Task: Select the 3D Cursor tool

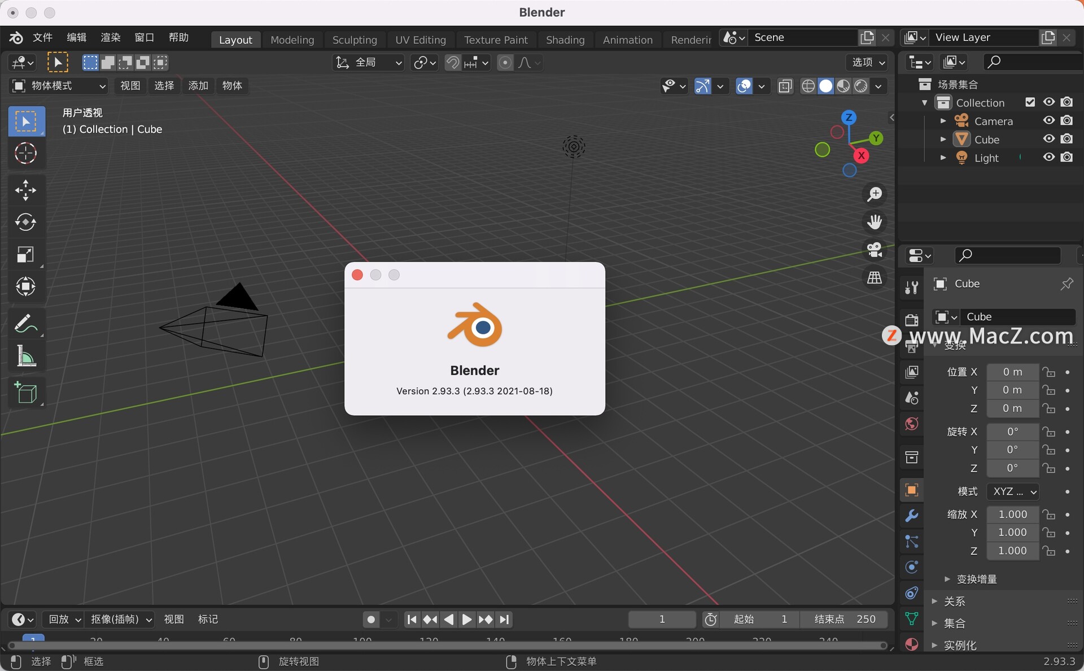Action: coord(26,154)
